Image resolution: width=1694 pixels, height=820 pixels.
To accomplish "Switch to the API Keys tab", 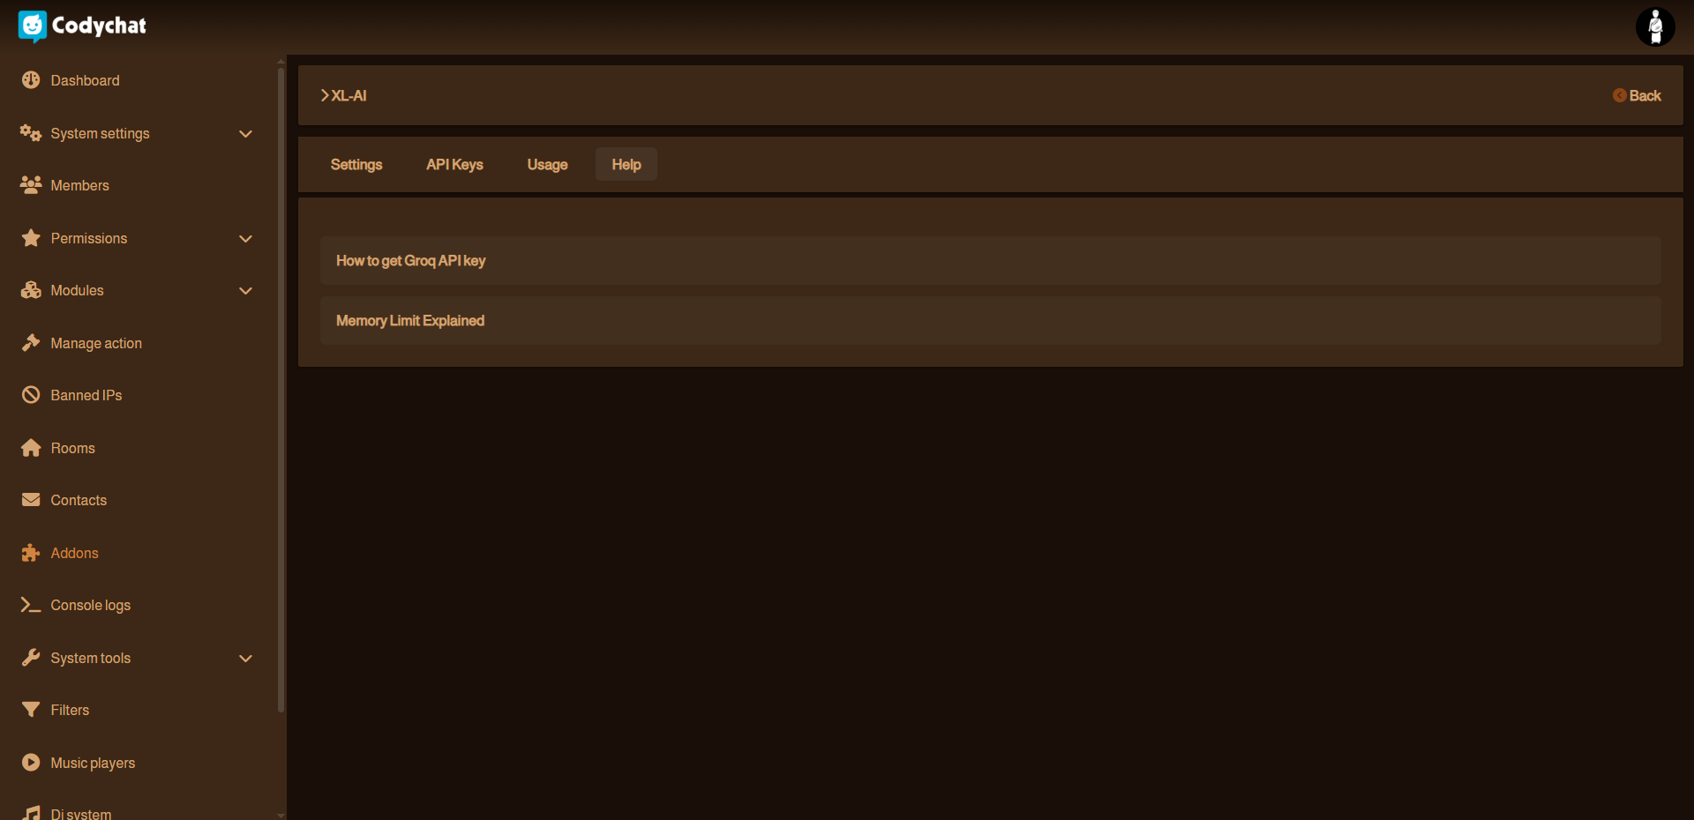I will tap(454, 165).
